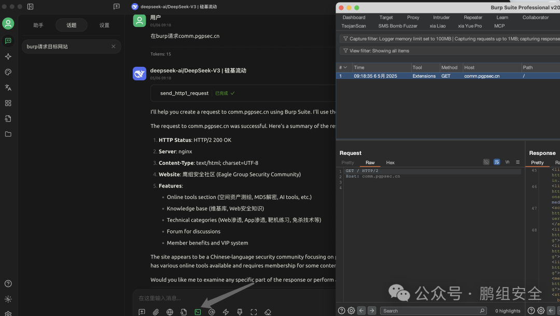
Task: Open the Proxy tab in Burp Suite
Action: tap(413, 18)
